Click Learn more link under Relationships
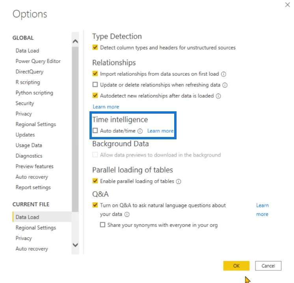This screenshot has height=283, width=294. point(106,107)
